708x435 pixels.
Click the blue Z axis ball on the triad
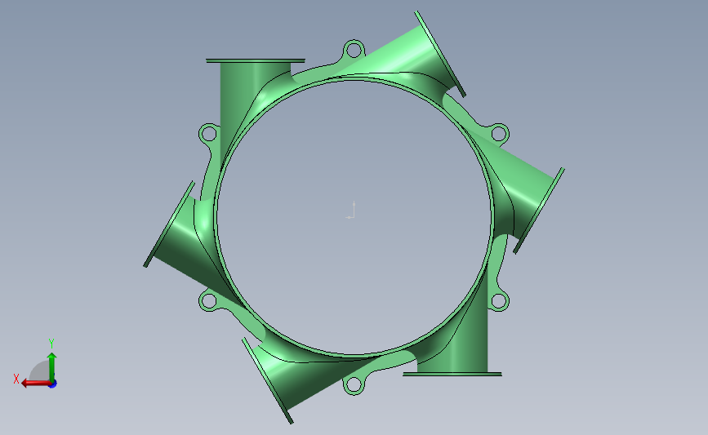(53, 384)
